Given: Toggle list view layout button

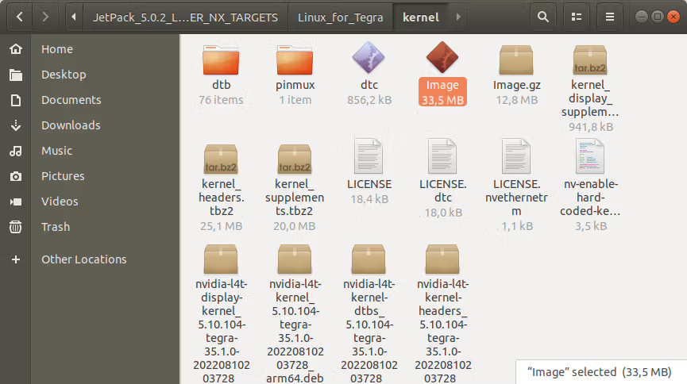Looking at the screenshot, I should click(577, 17).
